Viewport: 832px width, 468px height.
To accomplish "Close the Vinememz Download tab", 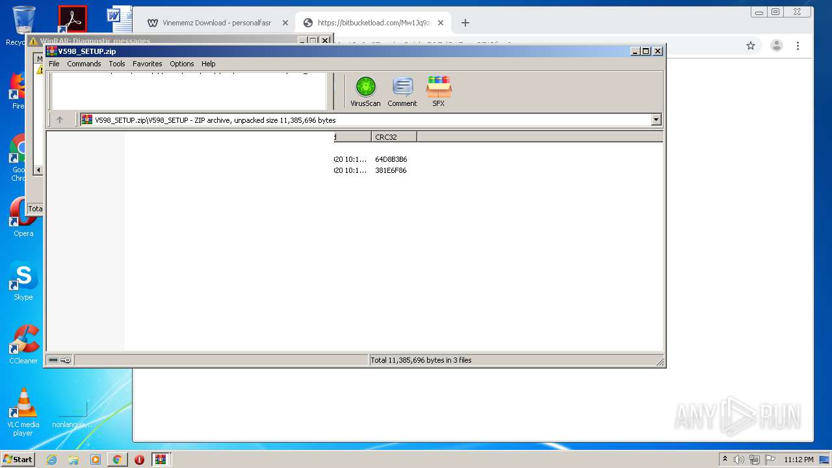I will tap(285, 23).
